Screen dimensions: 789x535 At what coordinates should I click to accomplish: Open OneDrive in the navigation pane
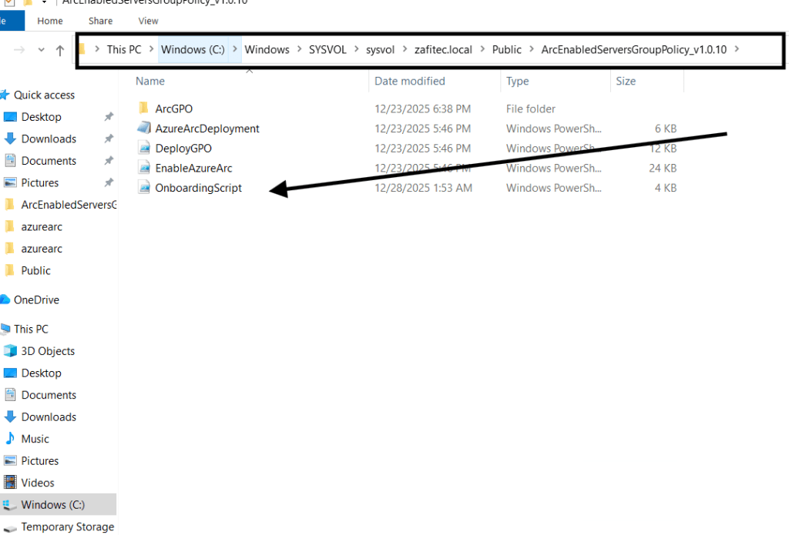pos(35,299)
